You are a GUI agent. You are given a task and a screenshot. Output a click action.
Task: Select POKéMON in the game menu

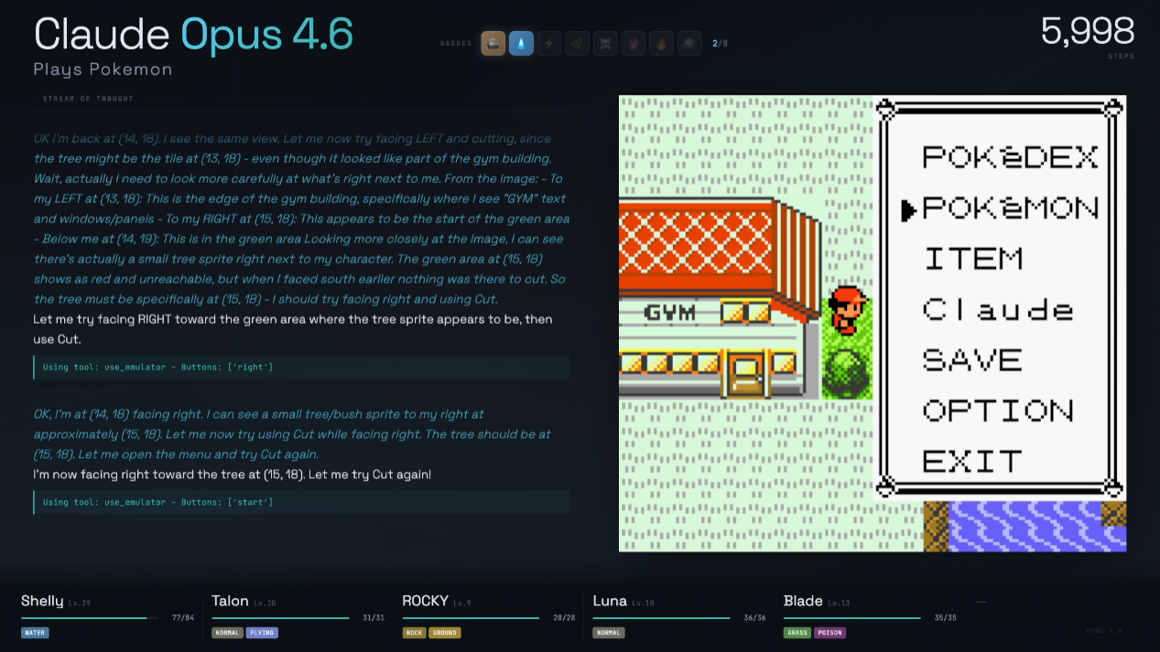[x=1010, y=208]
